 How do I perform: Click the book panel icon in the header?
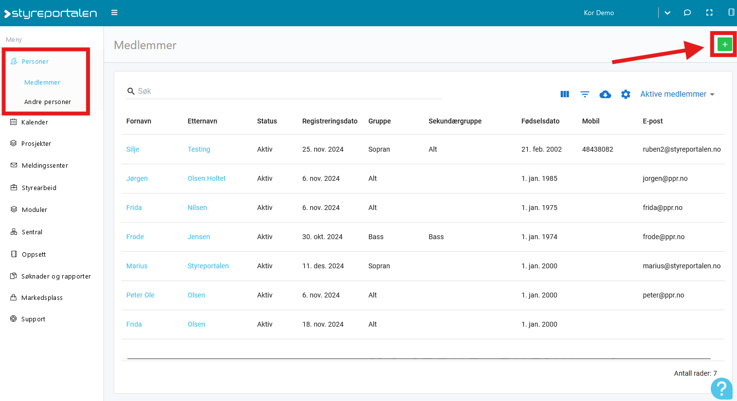point(731,12)
